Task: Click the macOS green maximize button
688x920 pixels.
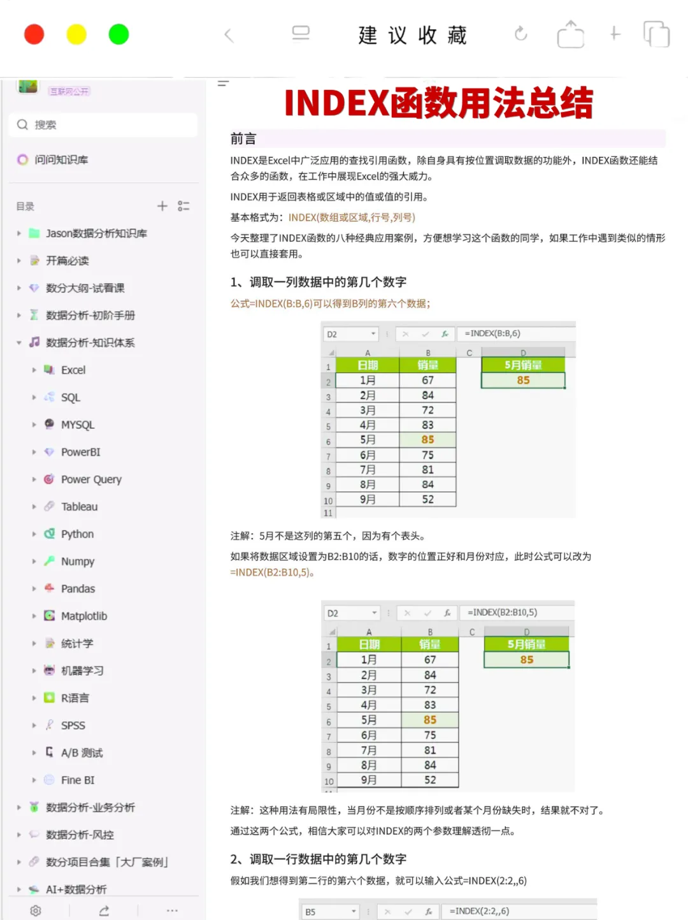Action: 118,34
